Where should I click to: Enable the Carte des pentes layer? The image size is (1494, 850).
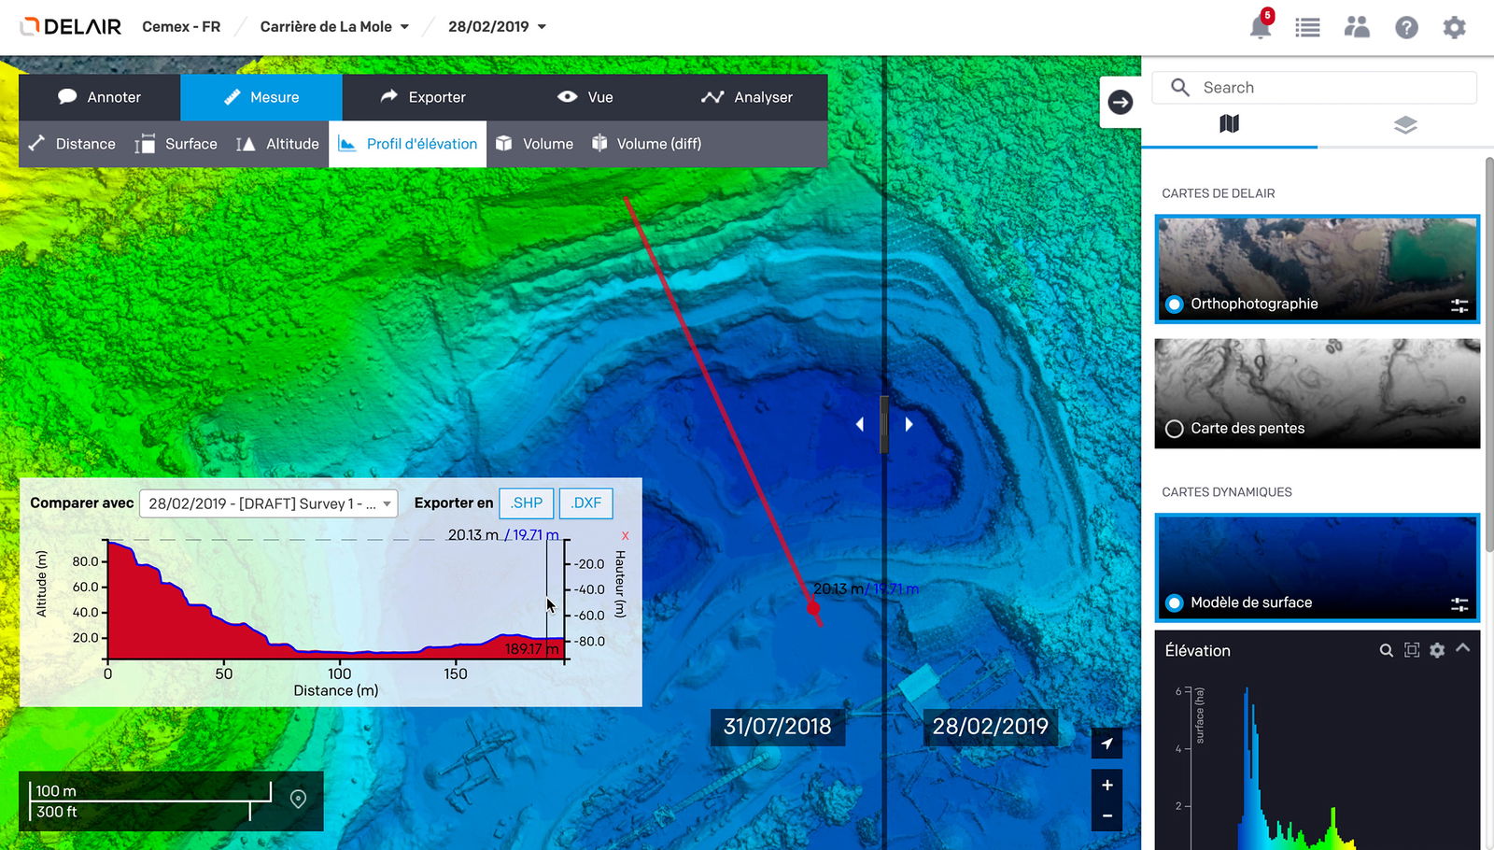(1175, 428)
